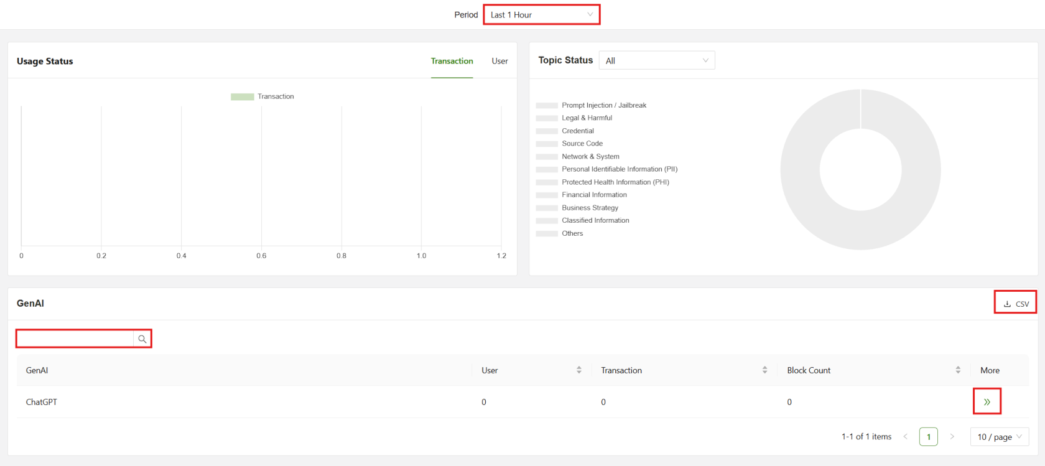1045x466 pixels.
Task: Sort the table by User column
Action: 579,370
